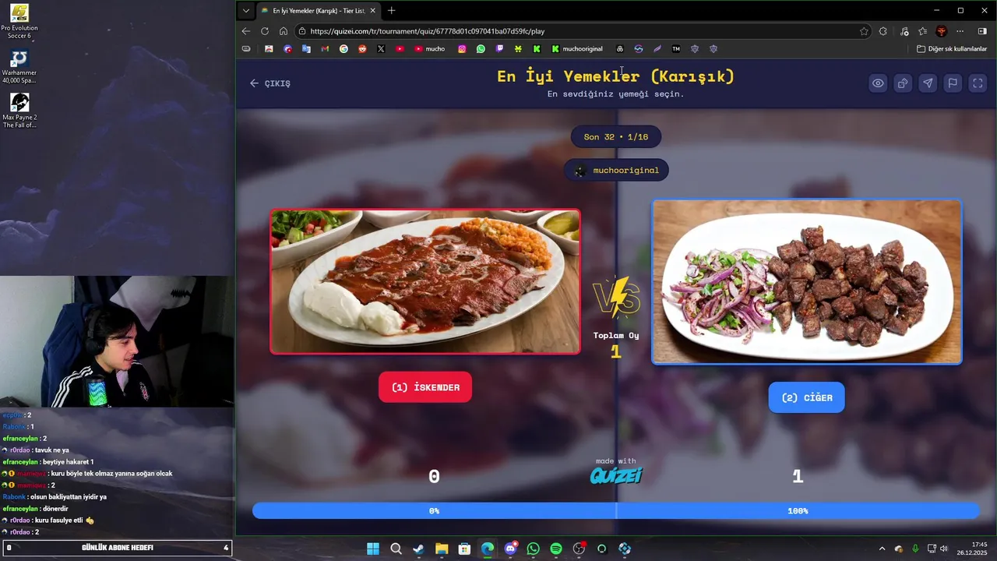Open taskbar search
Screen dimensions: 997x561
click(396, 549)
